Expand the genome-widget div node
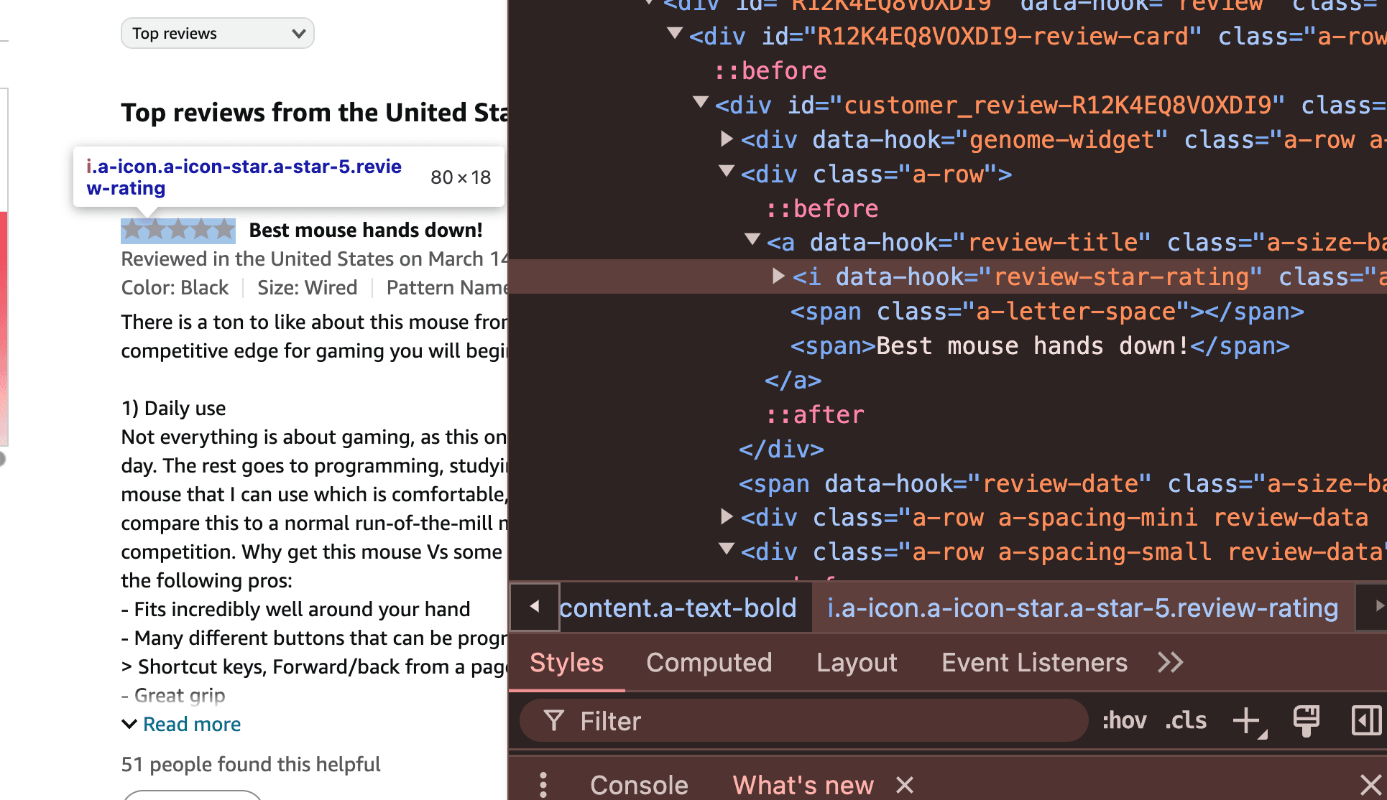 (x=727, y=139)
